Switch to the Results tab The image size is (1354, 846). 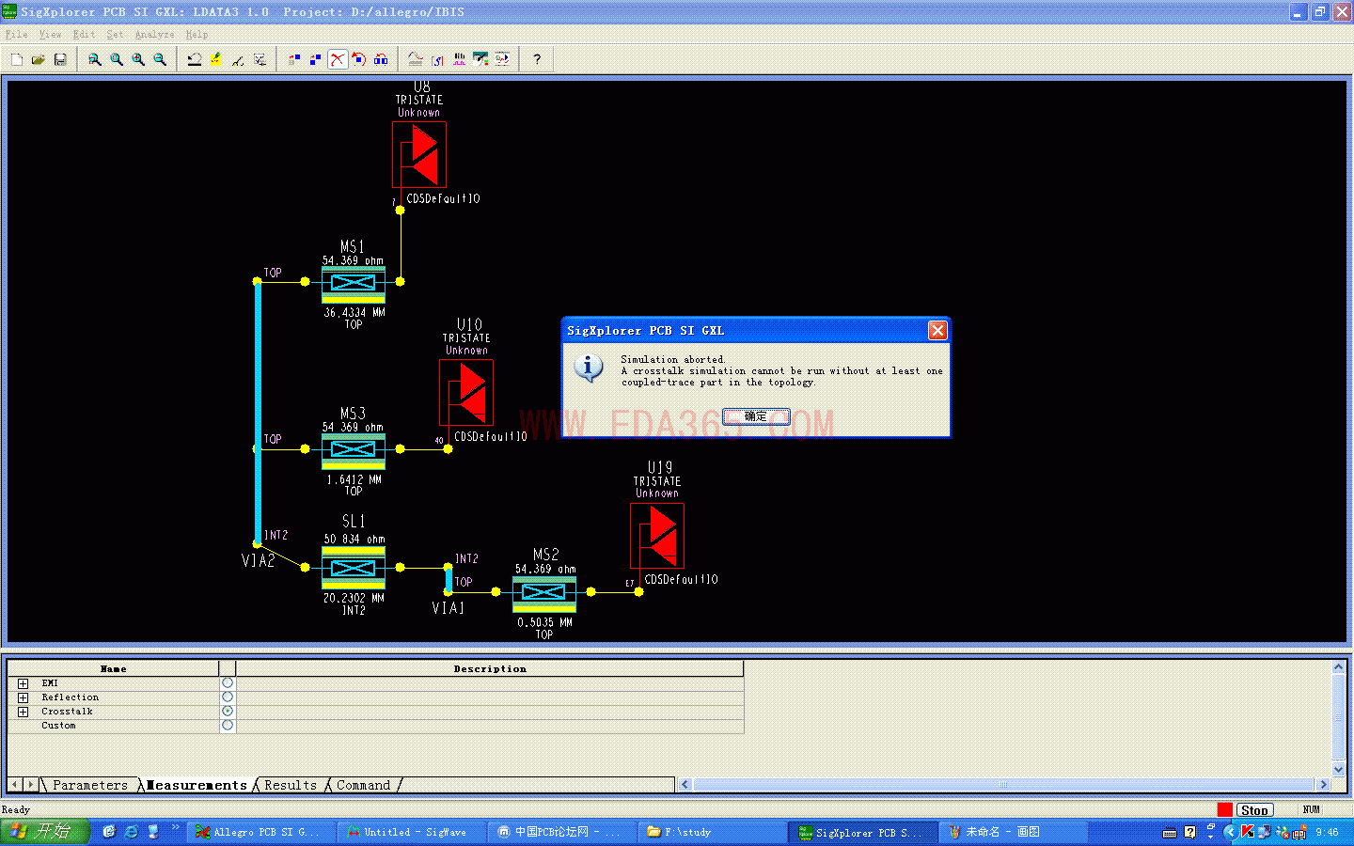tap(291, 785)
